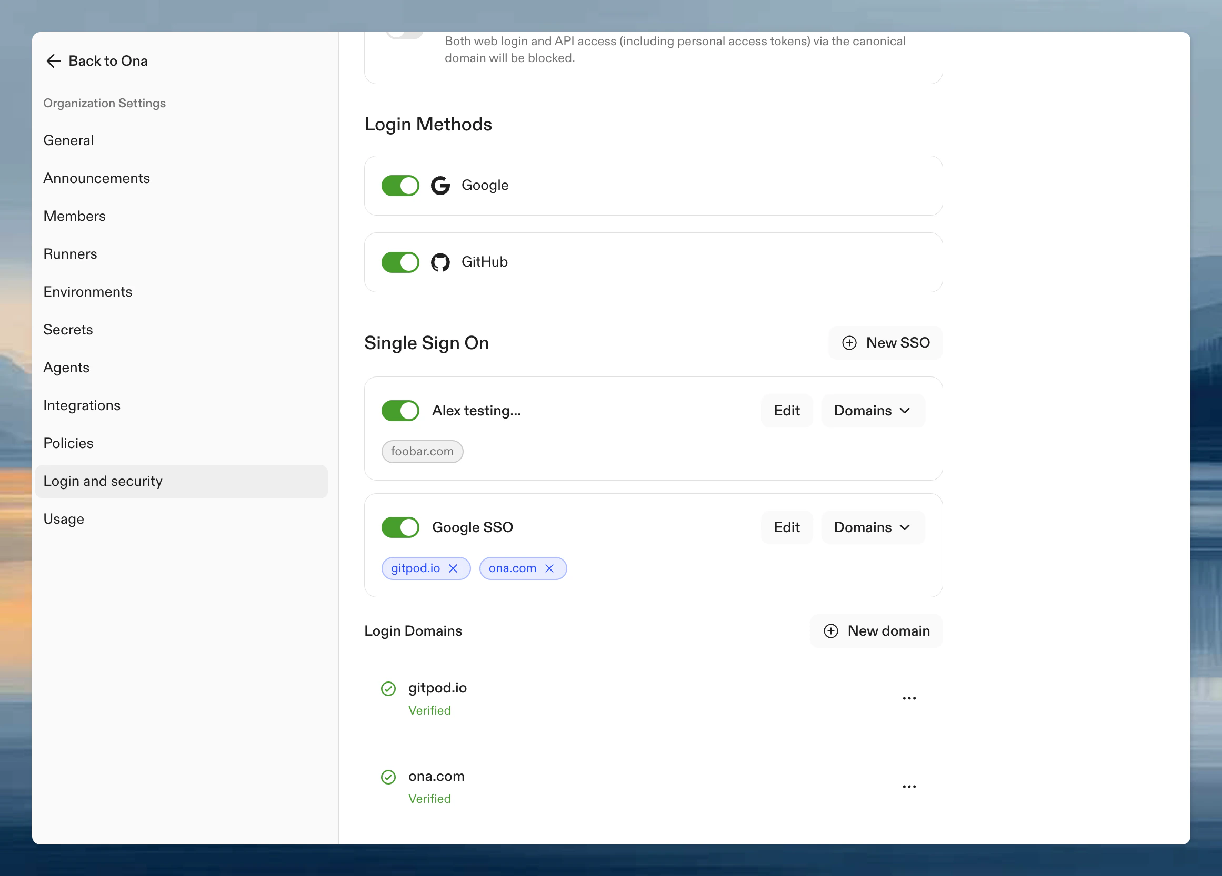
Task: Click the plus icon on New SSO
Action: (x=849, y=342)
